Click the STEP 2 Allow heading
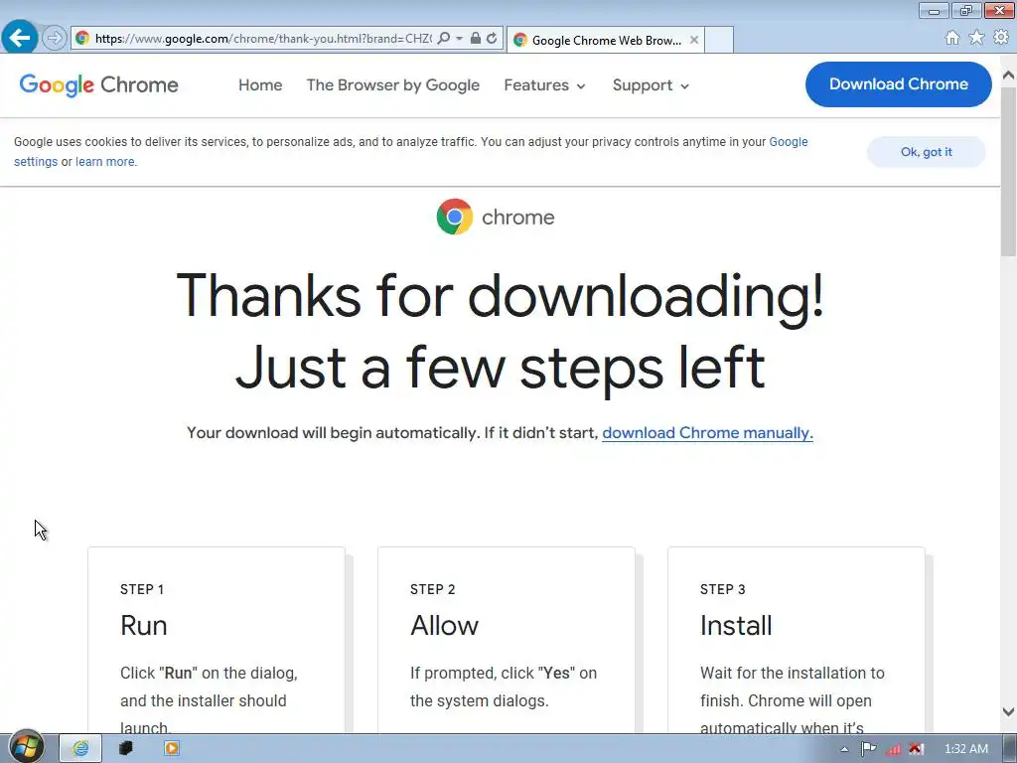 point(444,626)
